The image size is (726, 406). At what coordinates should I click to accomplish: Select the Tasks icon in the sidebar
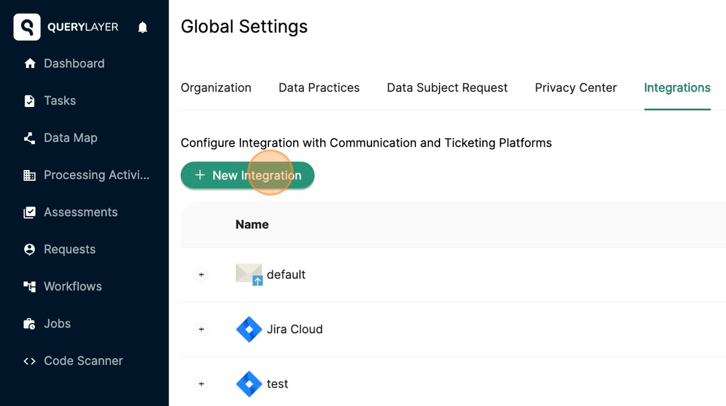[30, 101]
